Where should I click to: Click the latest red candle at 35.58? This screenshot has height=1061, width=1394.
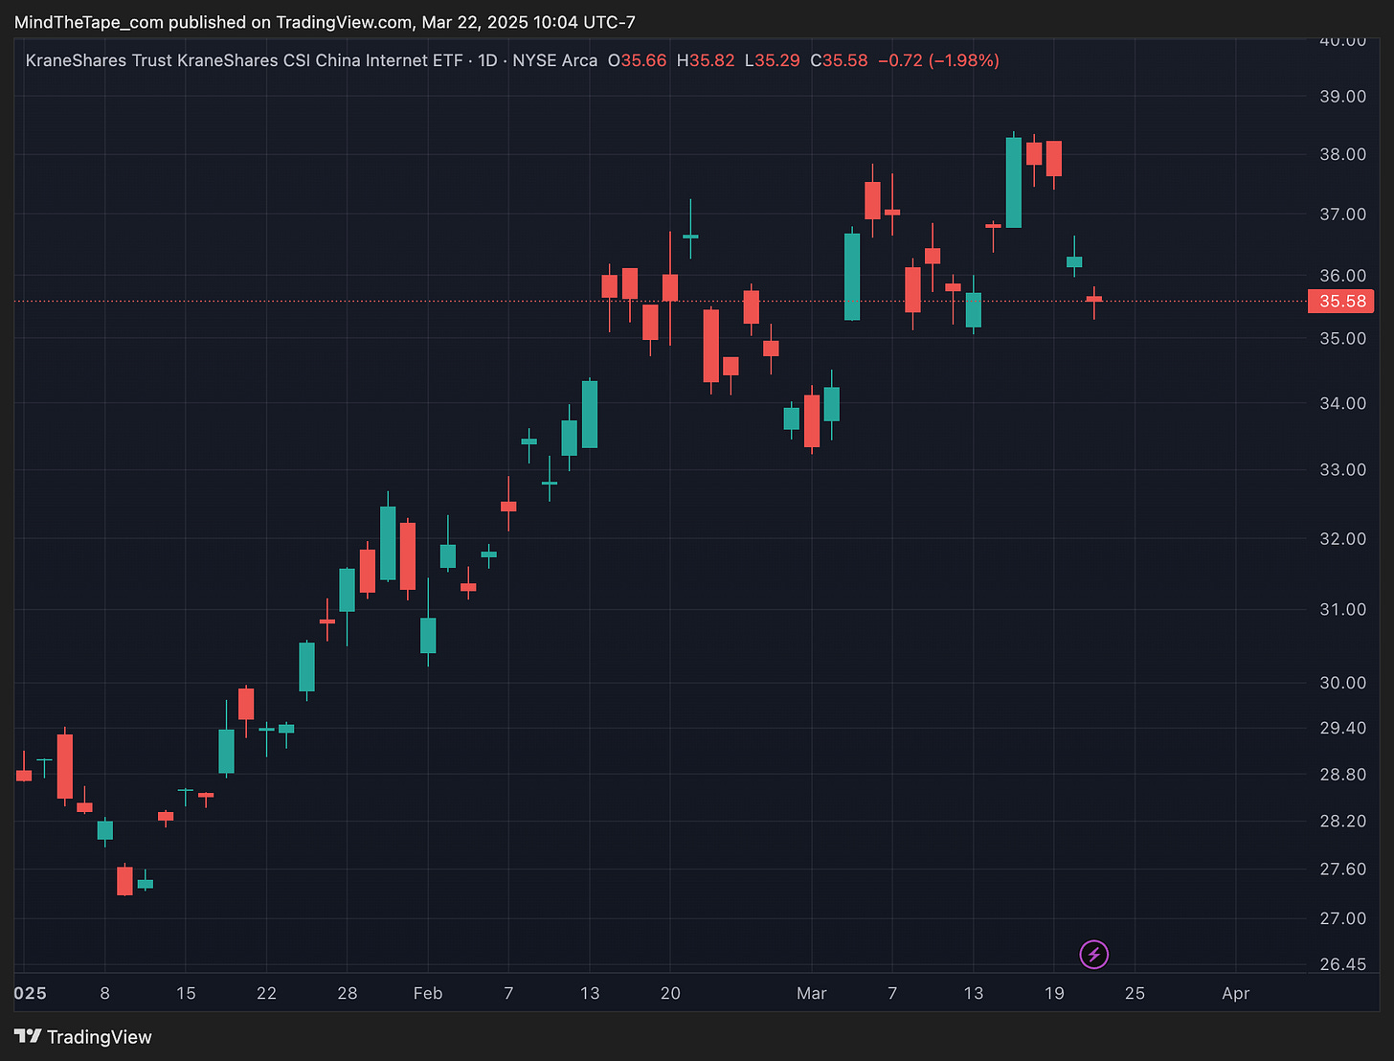(1094, 299)
